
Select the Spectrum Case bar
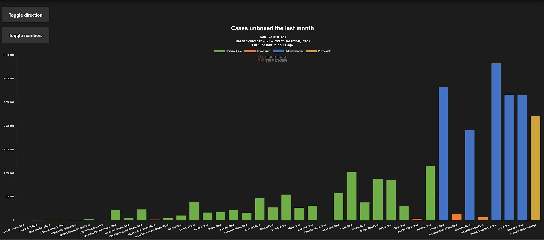(x=312, y=213)
